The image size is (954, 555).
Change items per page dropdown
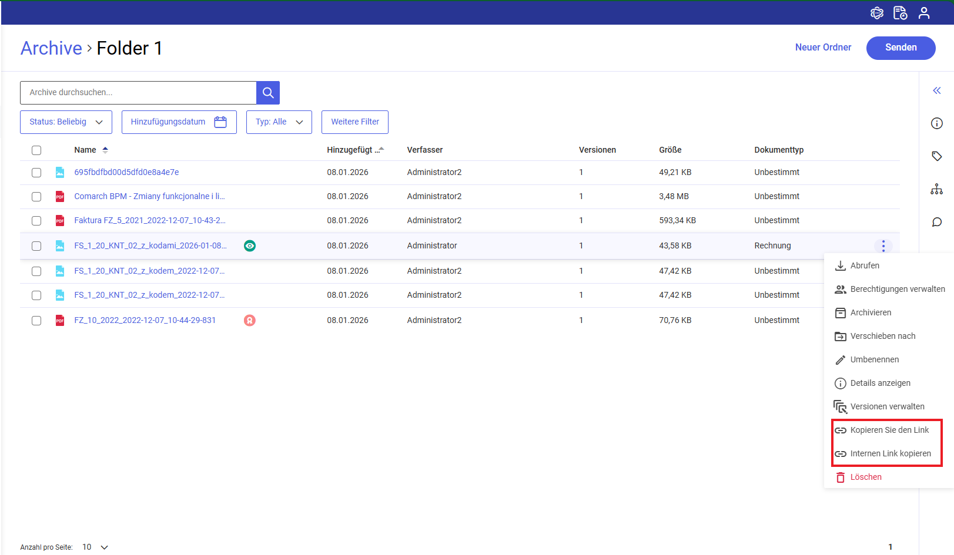click(95, 547)
